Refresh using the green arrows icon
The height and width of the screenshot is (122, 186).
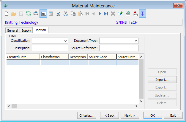[x=29, y=14]
